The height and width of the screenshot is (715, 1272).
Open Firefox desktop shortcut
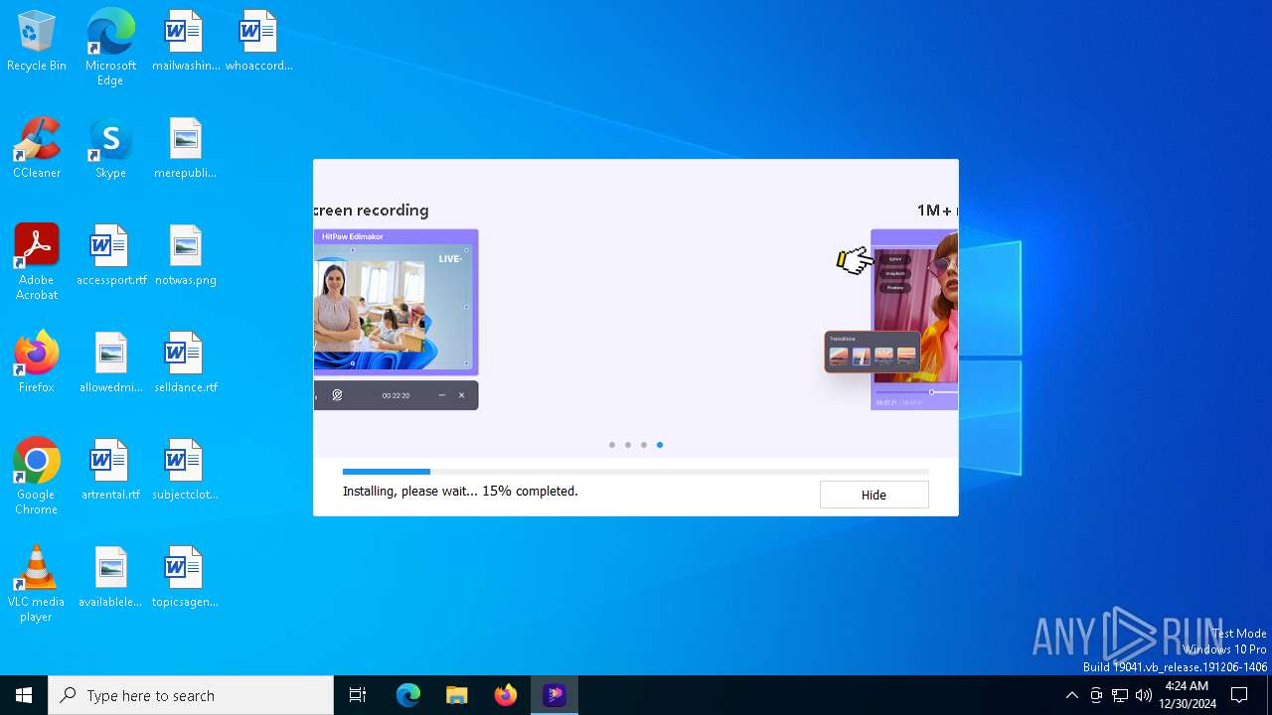pyautogui.click(x=37, y=363)
